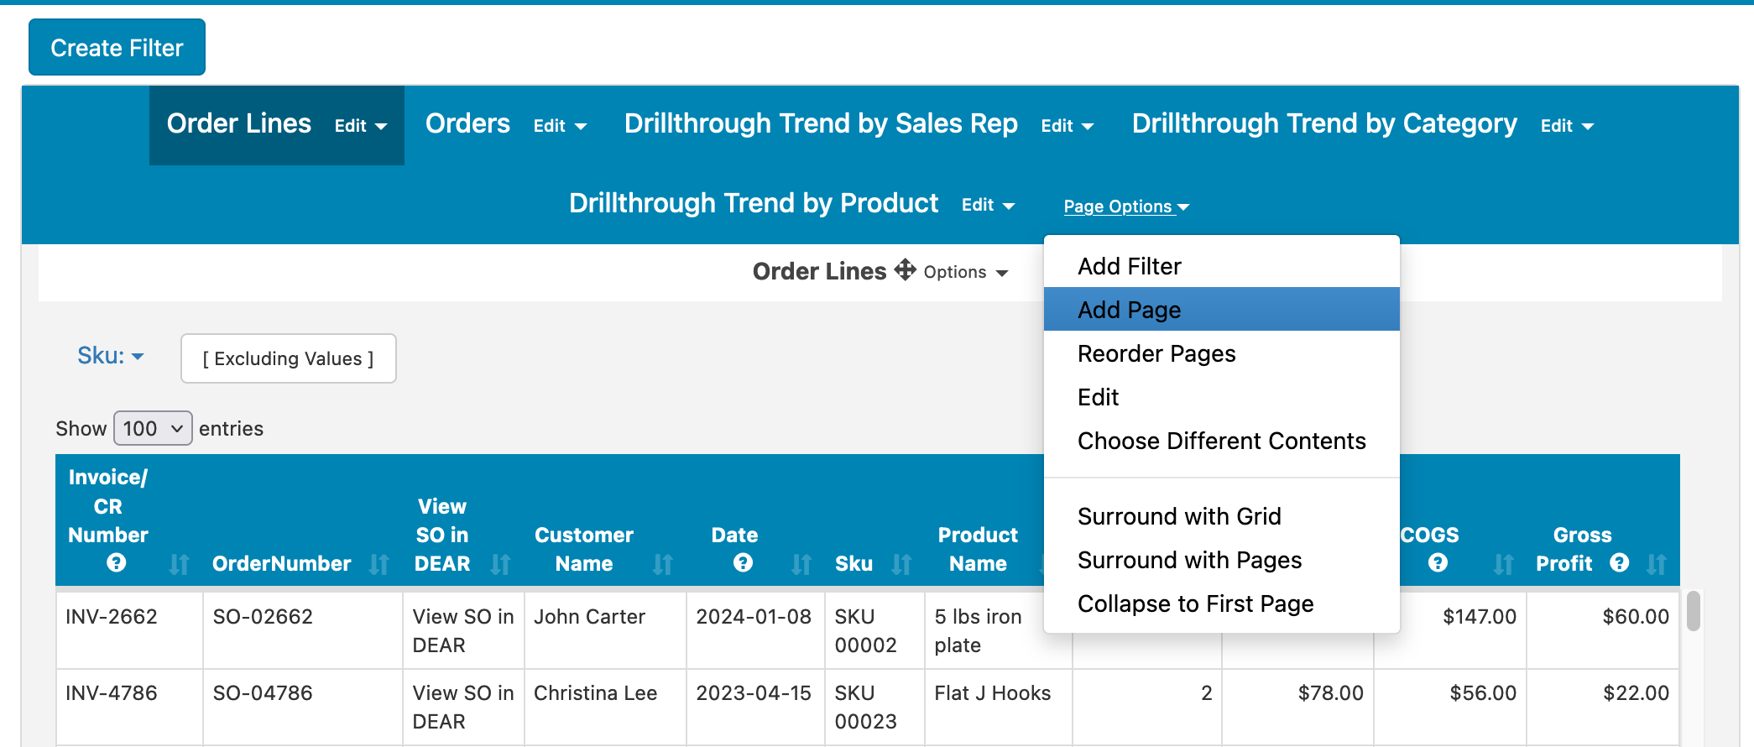
Task: Open Drillthrough Trend by Product tab
Action: pos(754,203)
